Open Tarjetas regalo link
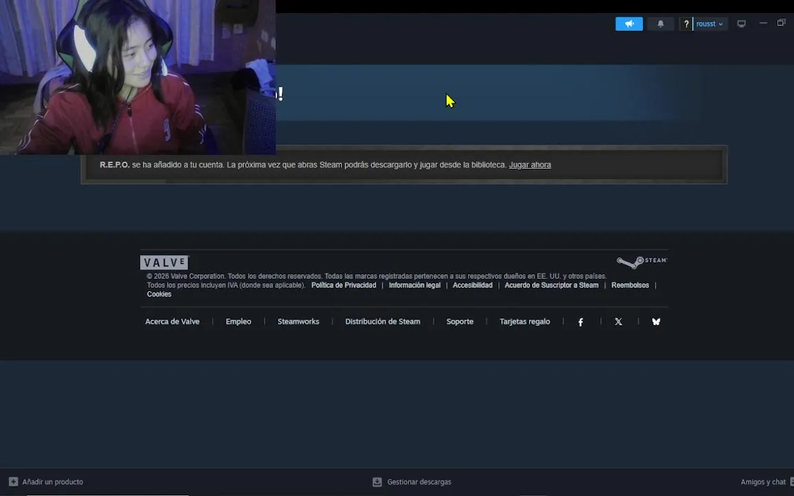794x496 pixels. click(x=525, y=322)
